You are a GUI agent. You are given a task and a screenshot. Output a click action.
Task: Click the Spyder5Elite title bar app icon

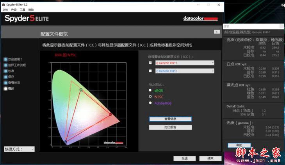coord(3,5)
